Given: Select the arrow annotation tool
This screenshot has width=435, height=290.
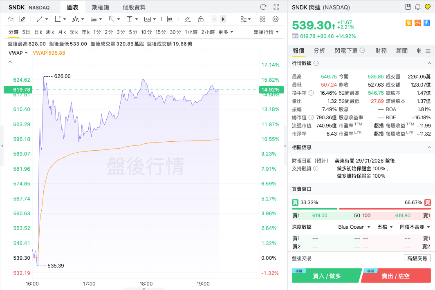Looking at the screenshot, I should pyautogui.click(x=112, y=19).
